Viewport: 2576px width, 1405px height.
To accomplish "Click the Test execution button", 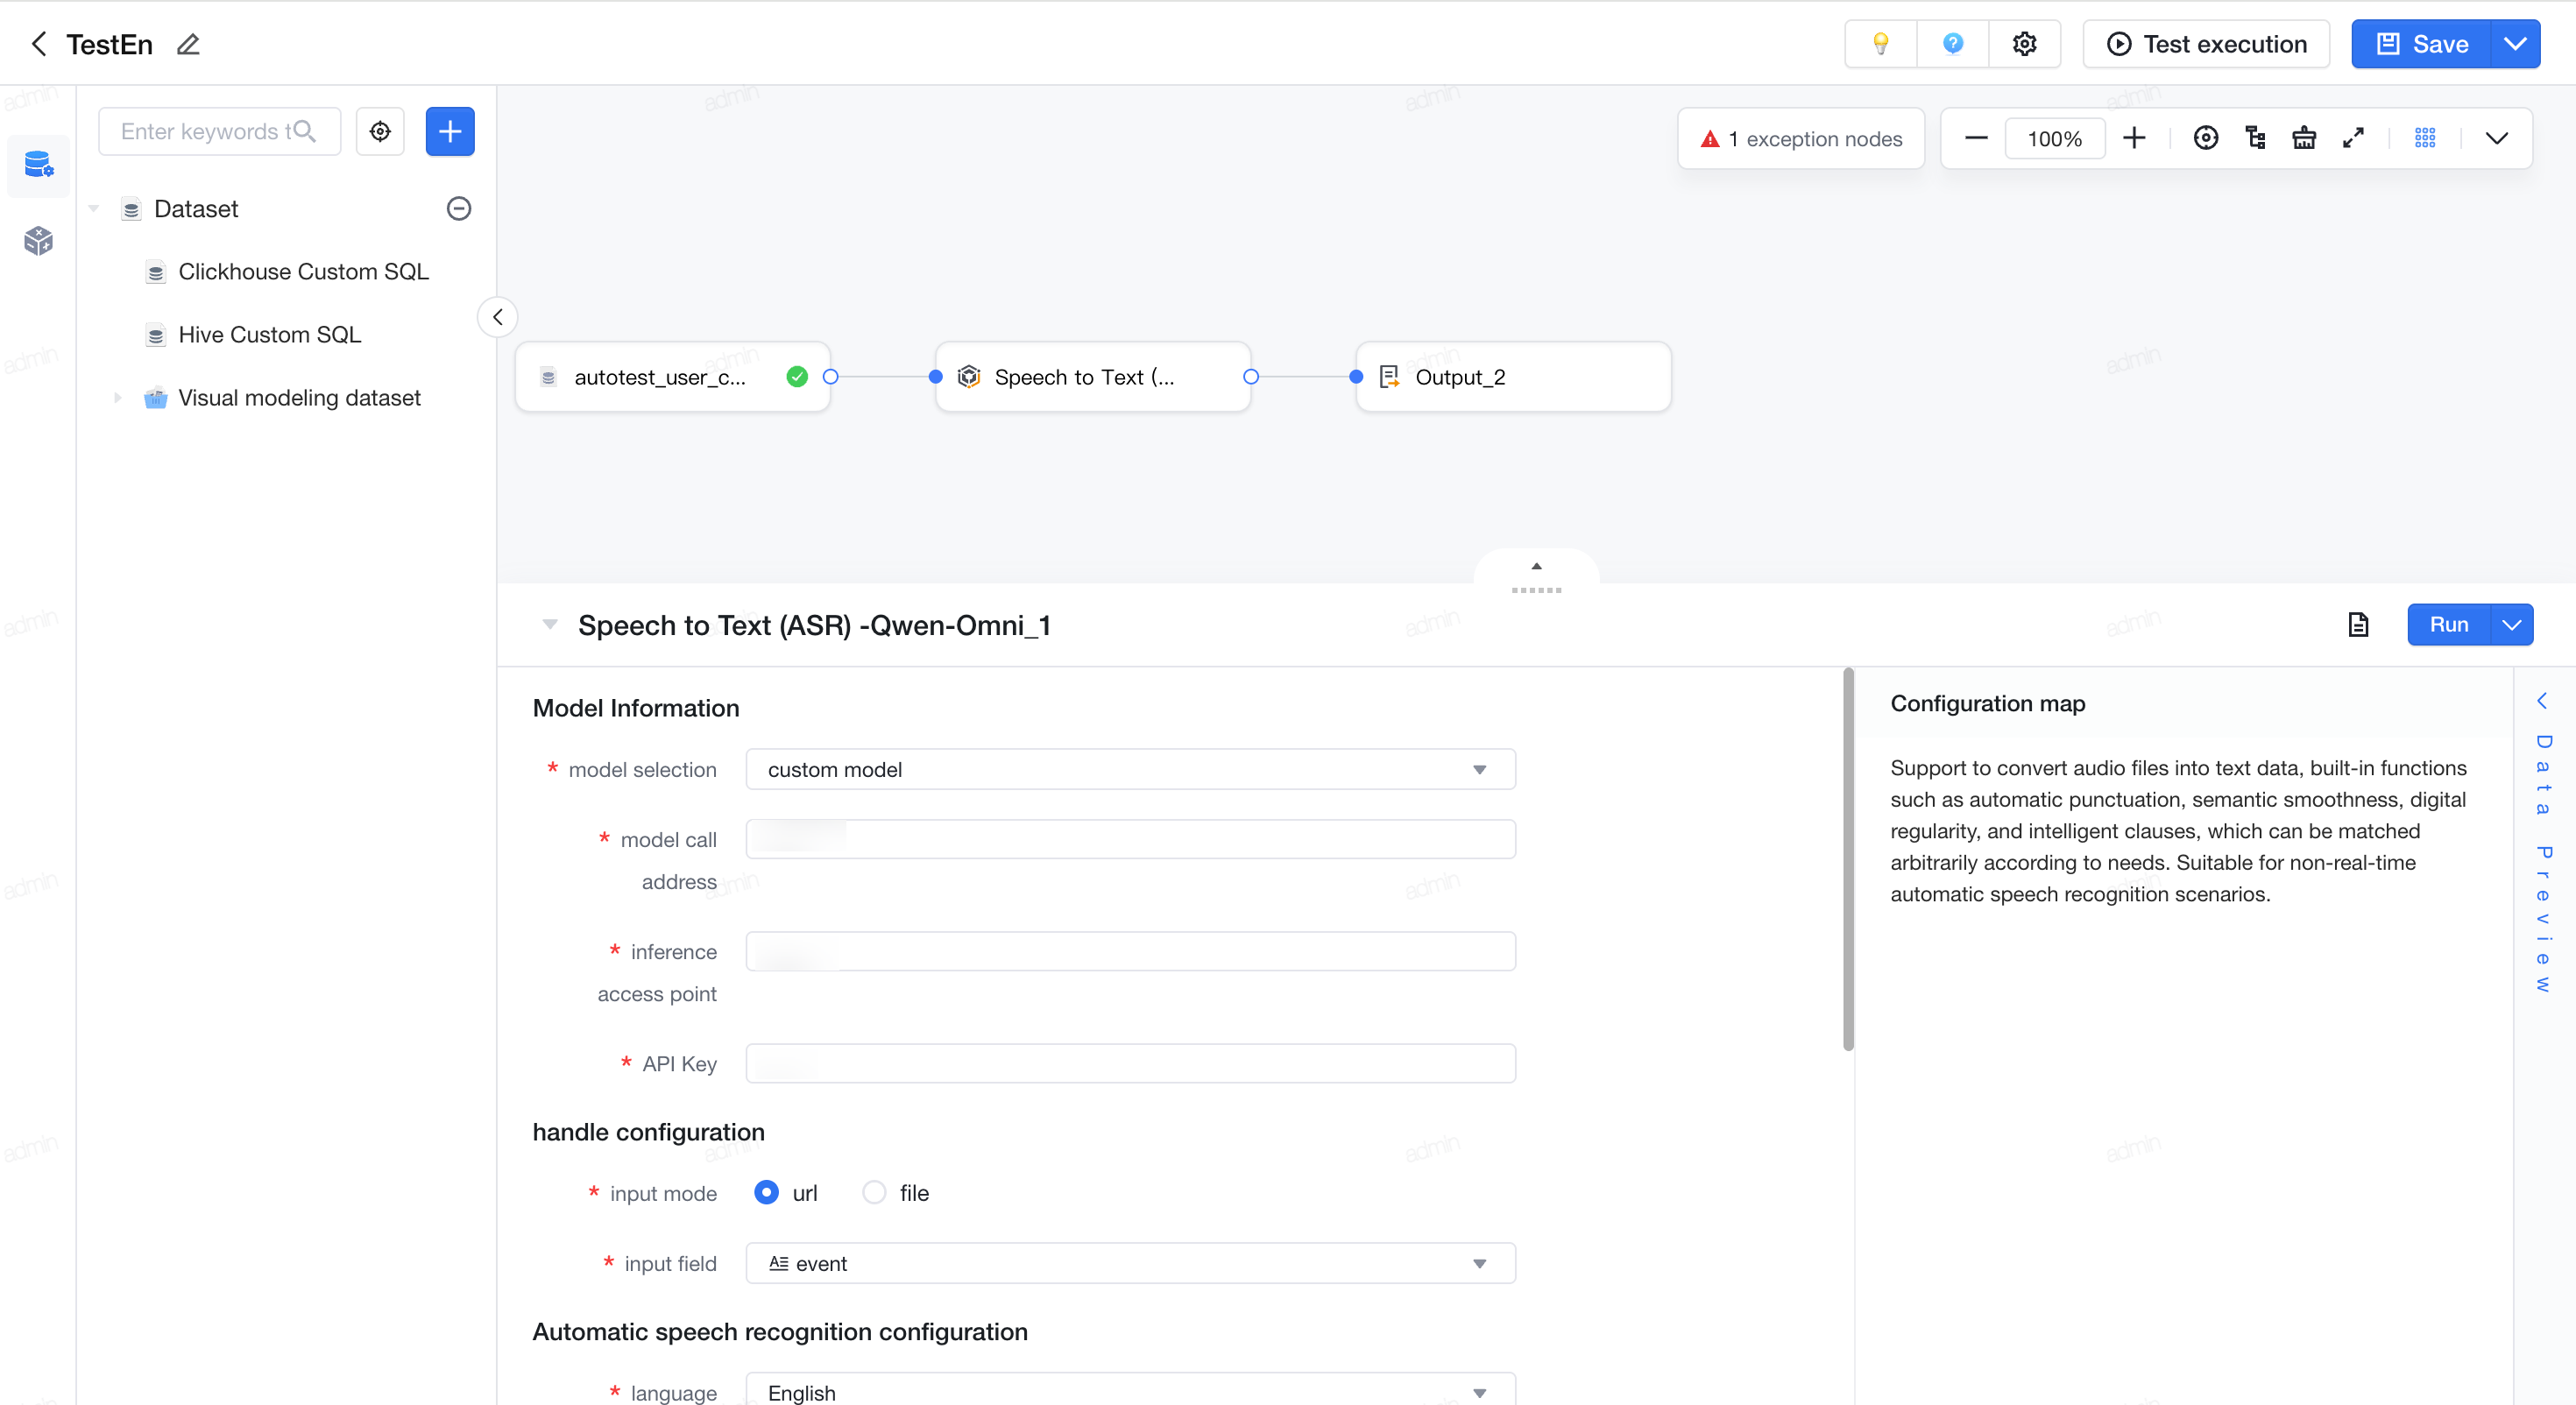I will (2206, 44).
